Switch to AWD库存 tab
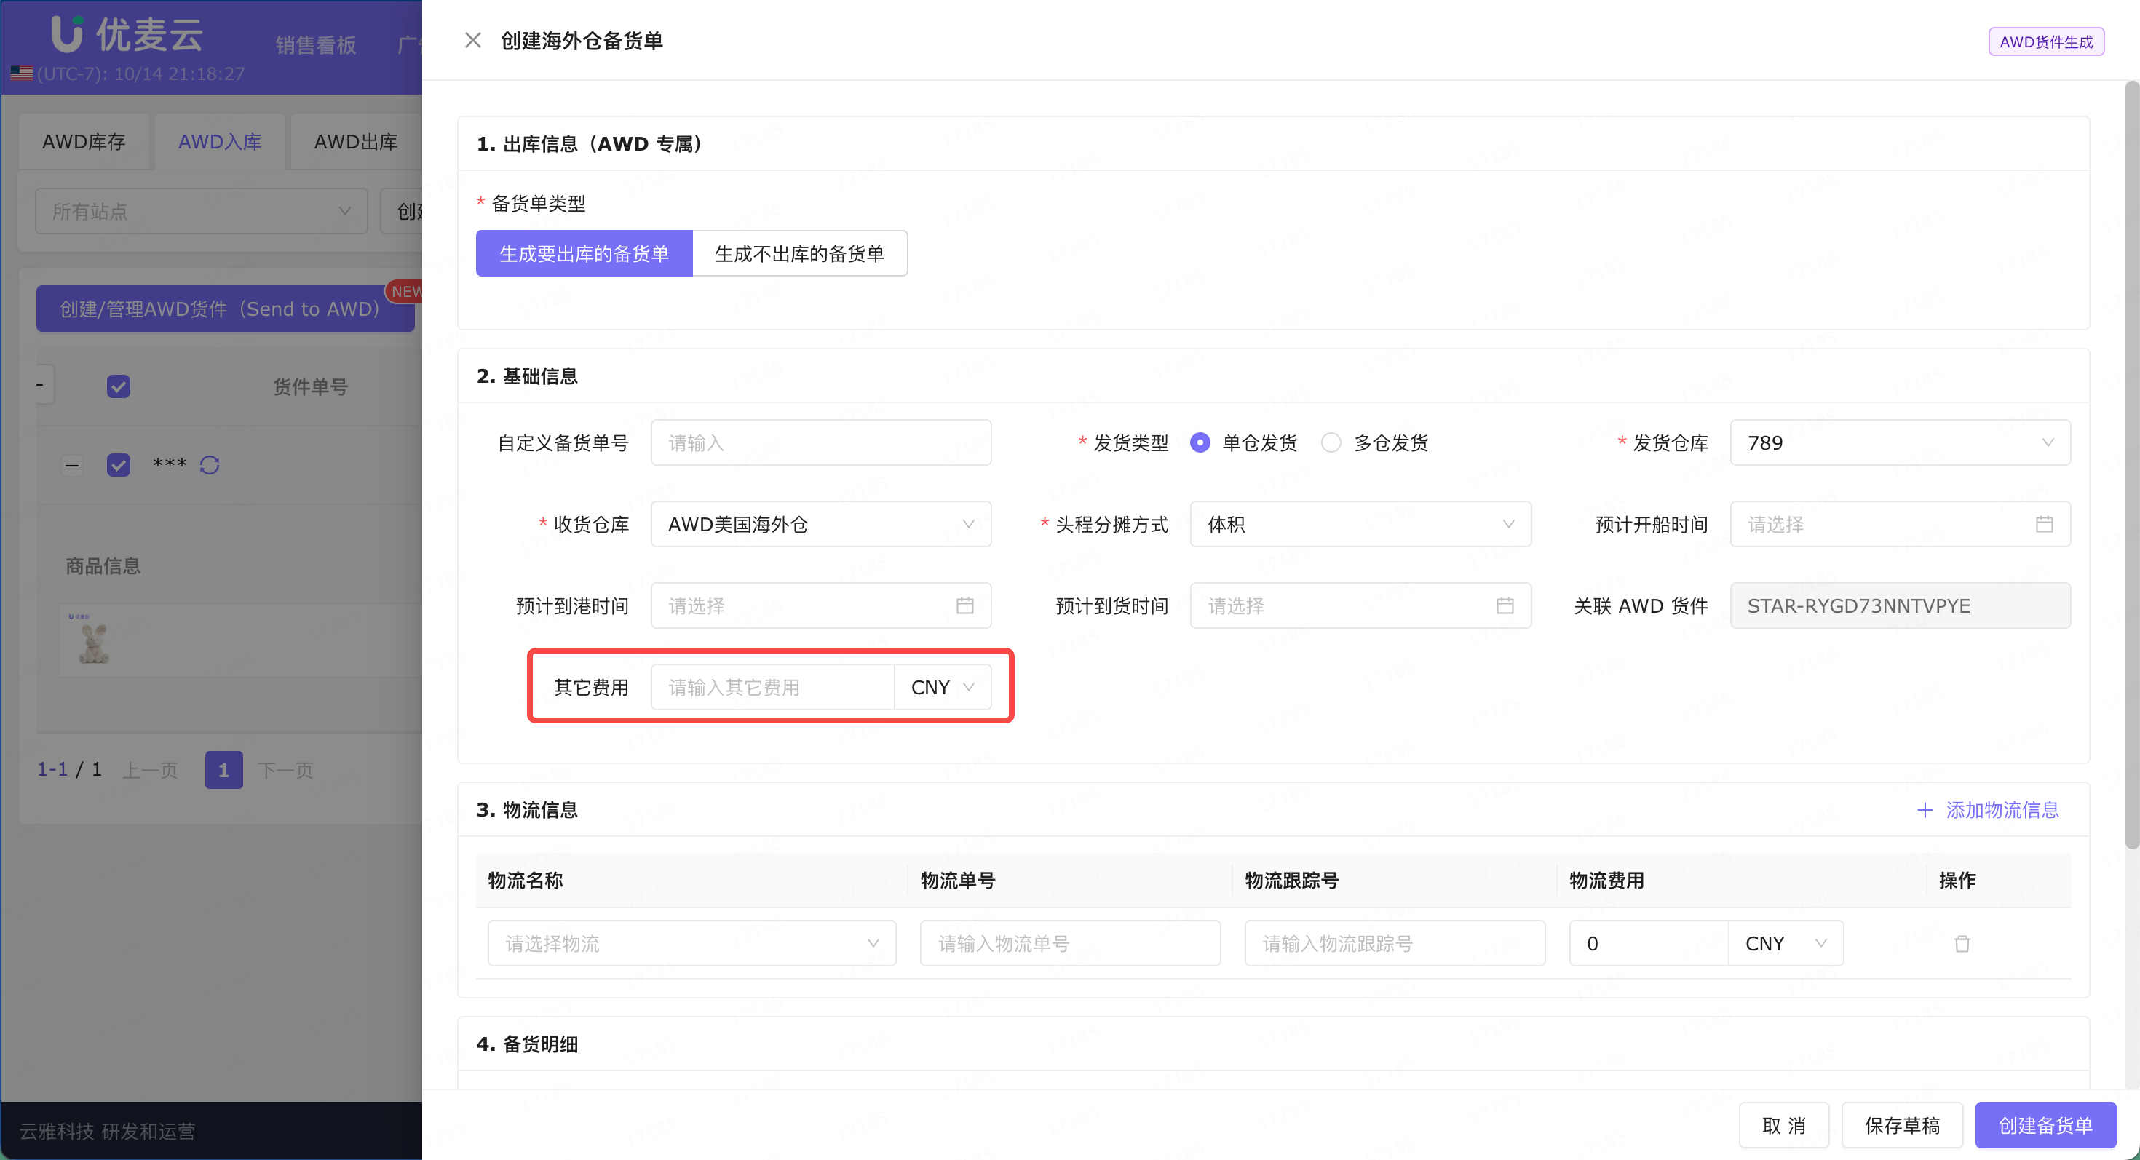Viewport: 2140px width, 1160px height. (84, 142)
